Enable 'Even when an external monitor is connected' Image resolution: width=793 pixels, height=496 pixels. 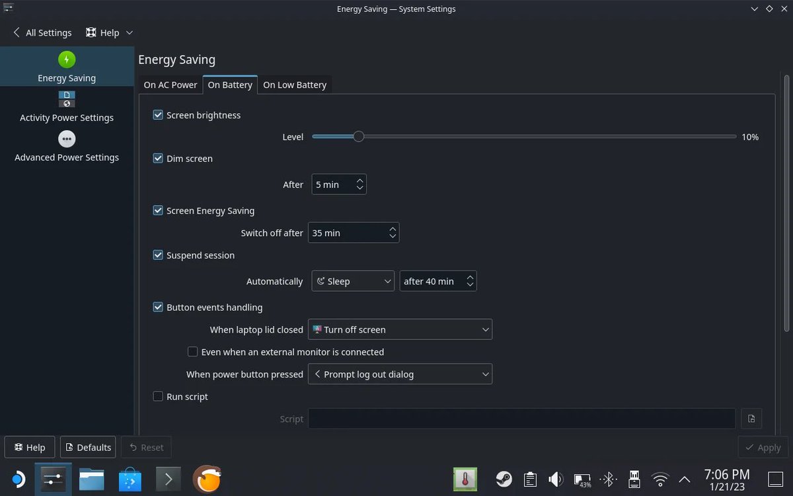[x=193, y=352]
